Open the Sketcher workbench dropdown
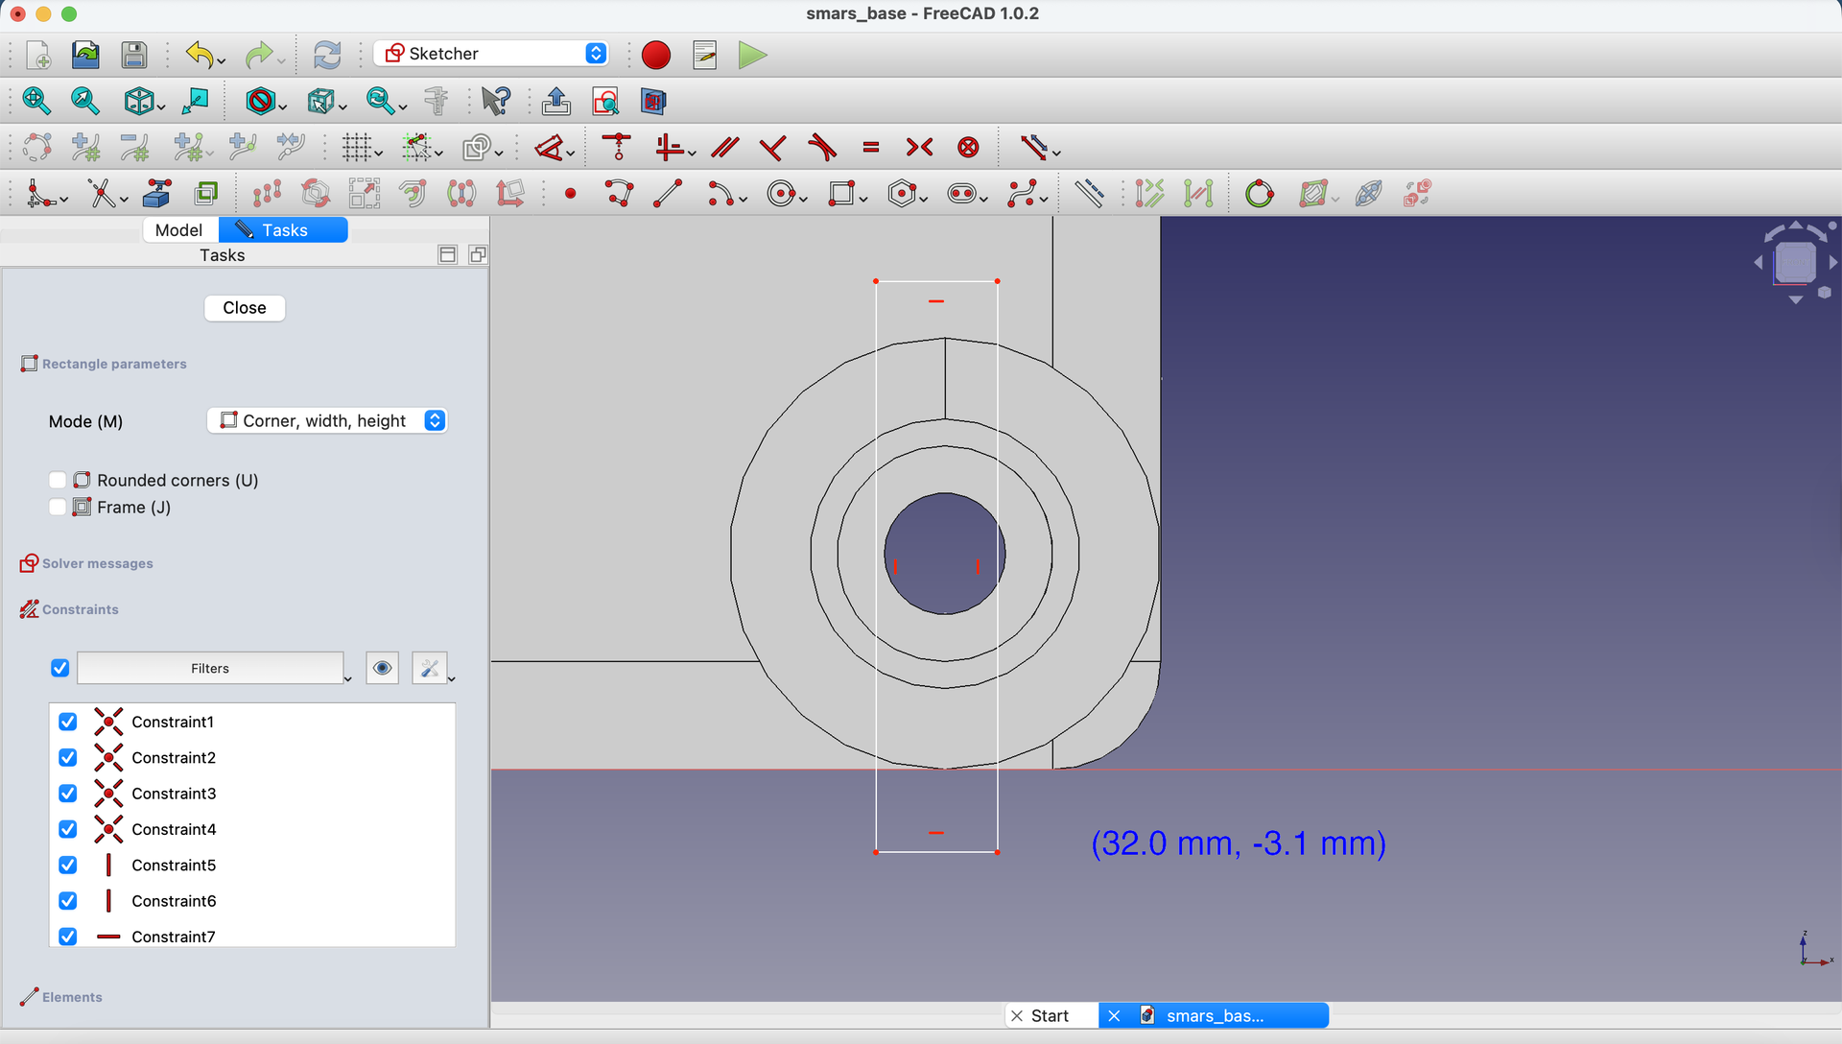Screen dimensions: 1842x1044 click(491, 54)
